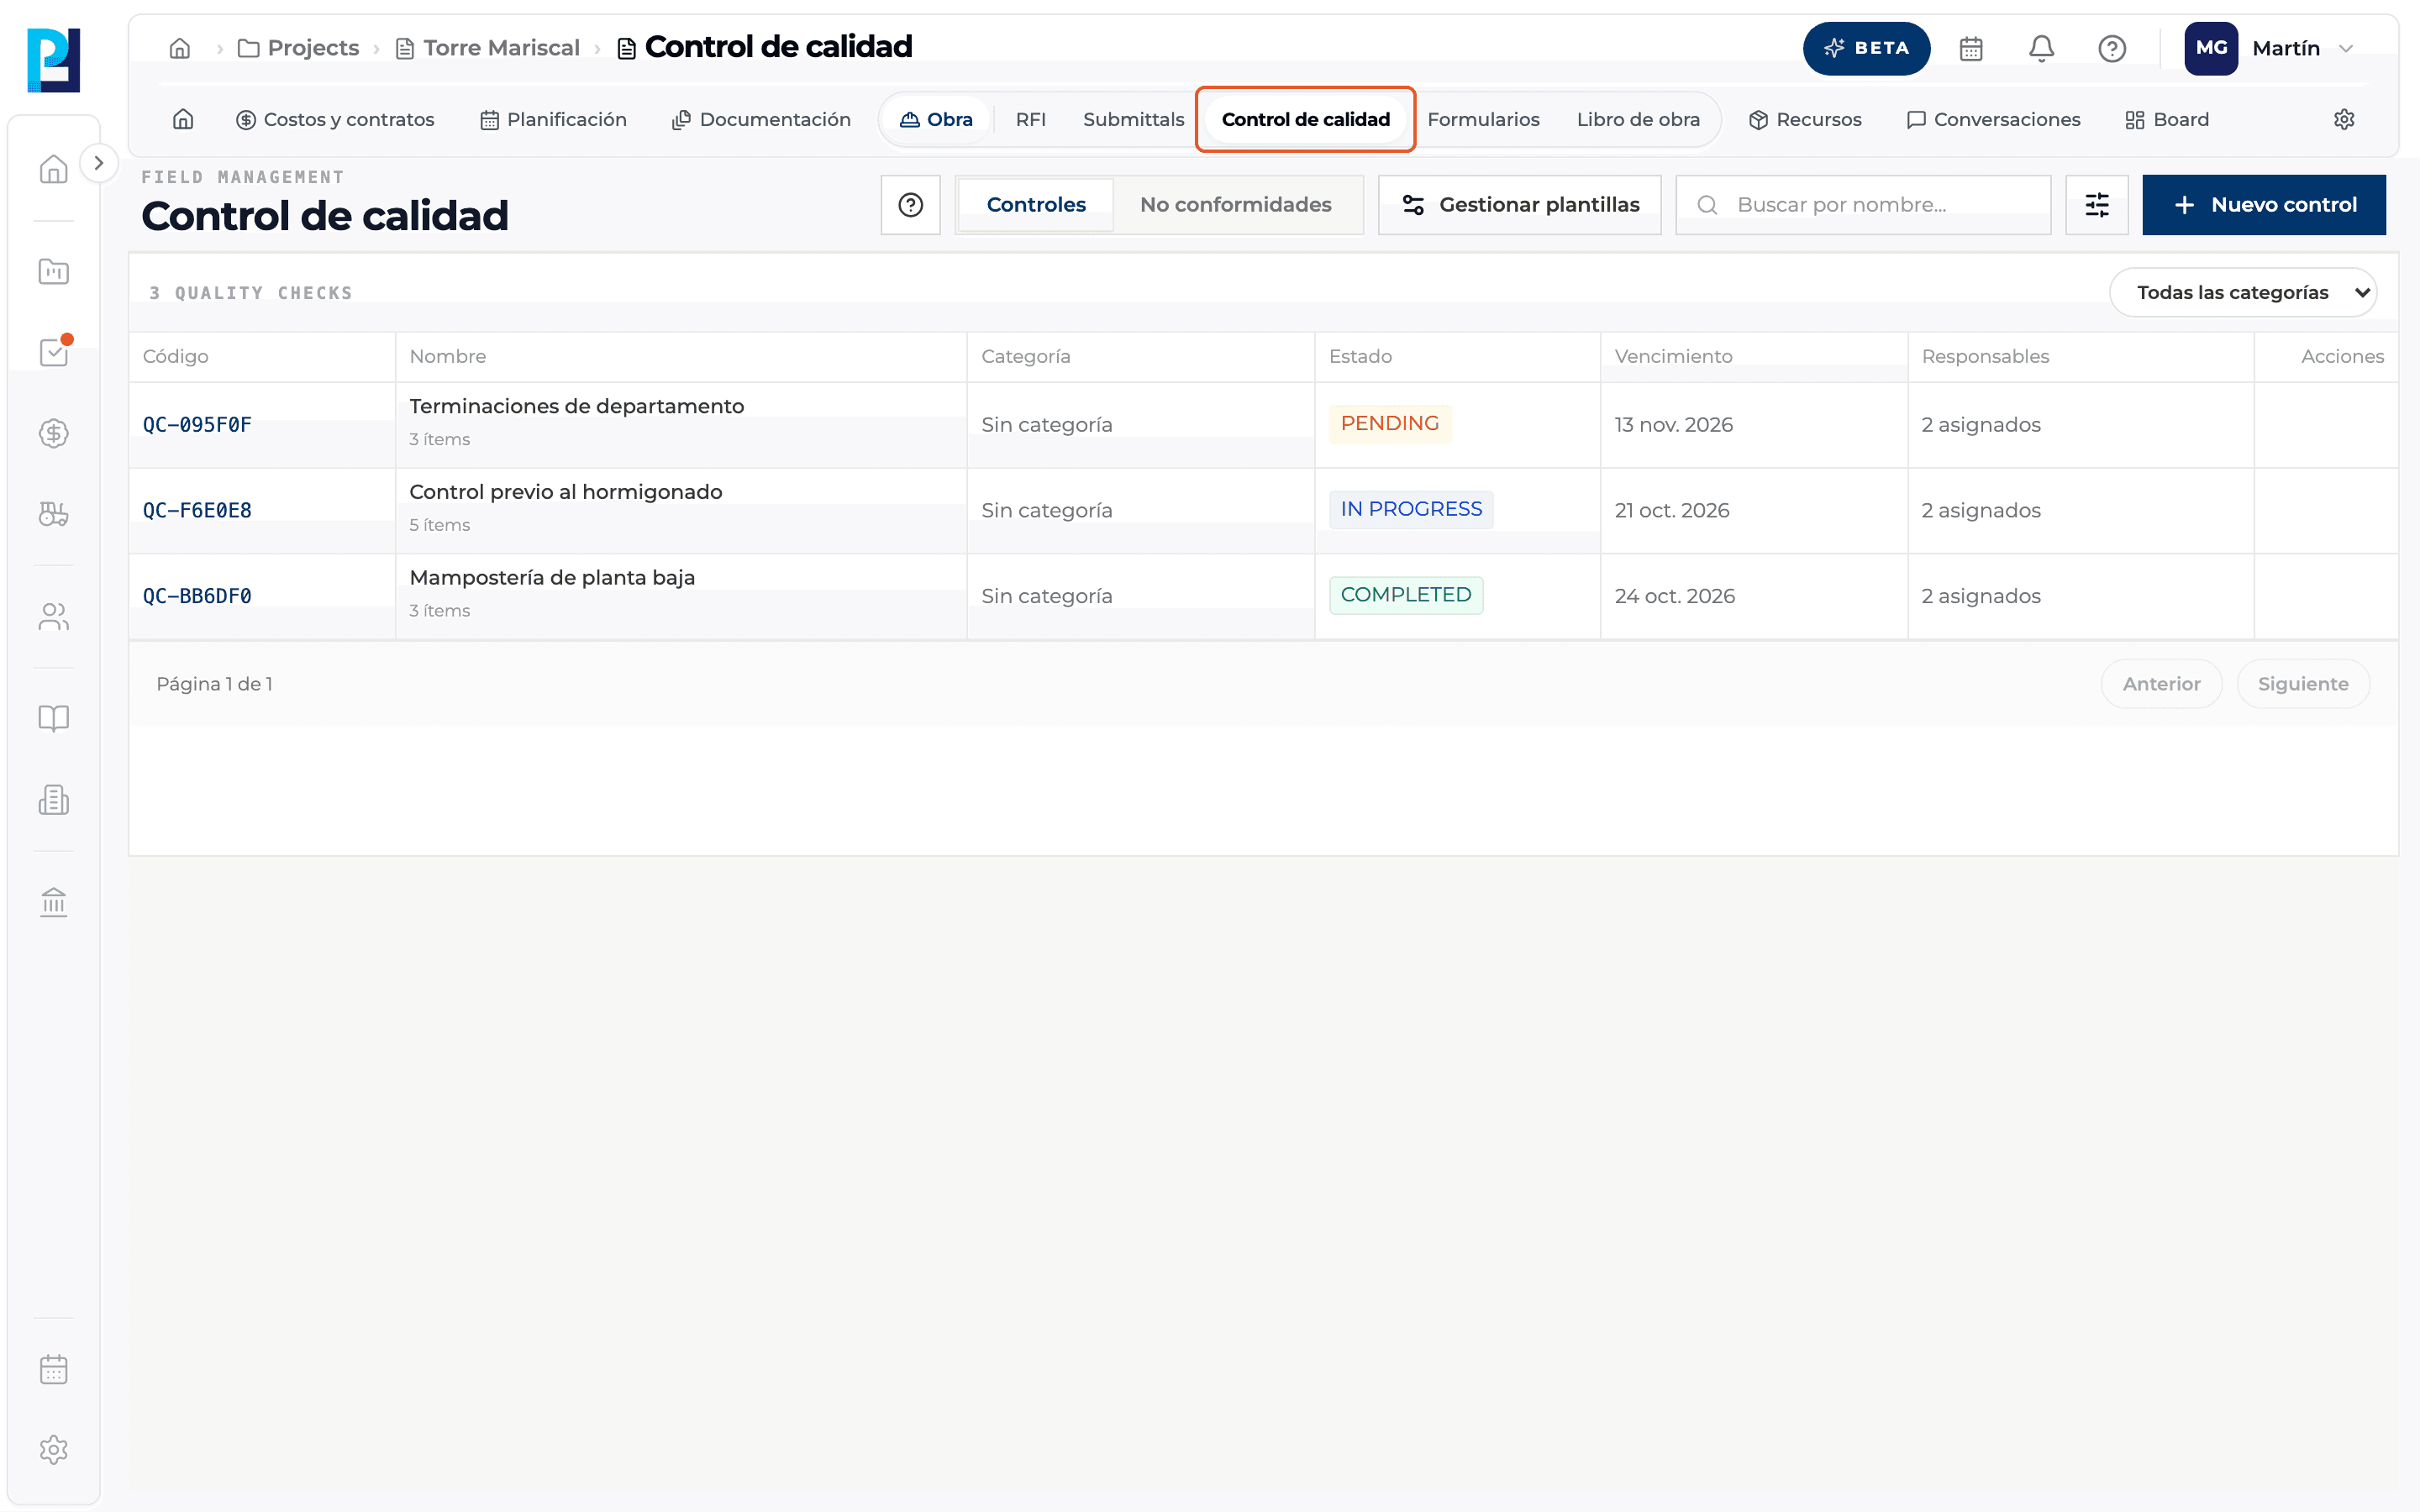Expand the sidebar with the chevron arrow
Viewport: 2420px width, 1512px height.
click(98, 163)
